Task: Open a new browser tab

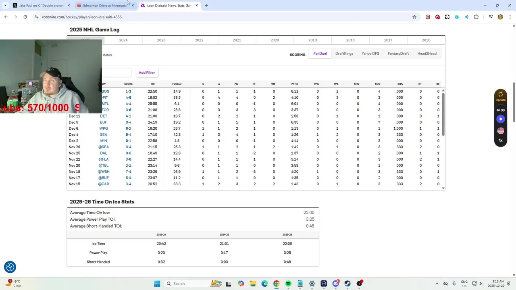Action: 206,5
